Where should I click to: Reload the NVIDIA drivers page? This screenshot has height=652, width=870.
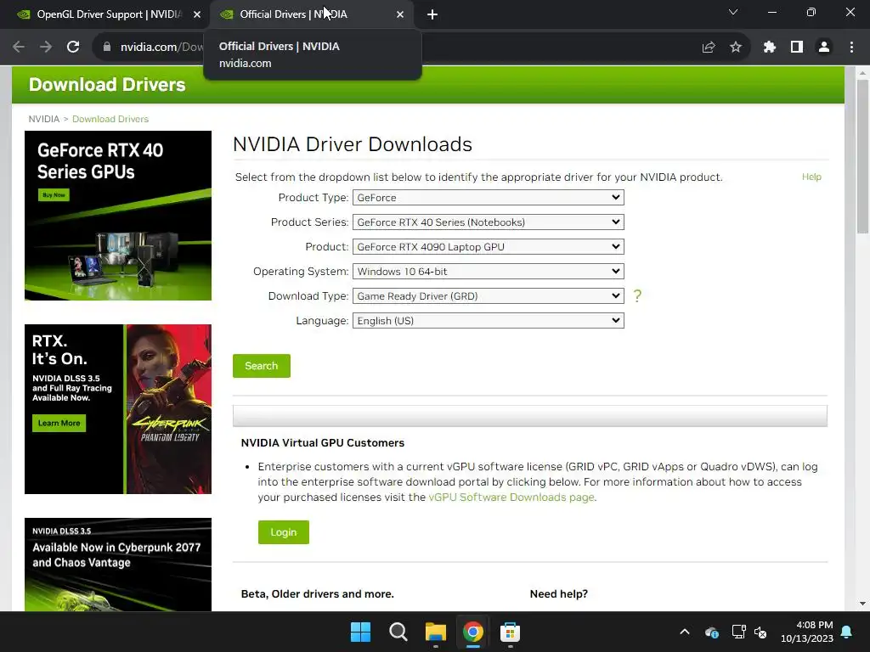(73, 48)
